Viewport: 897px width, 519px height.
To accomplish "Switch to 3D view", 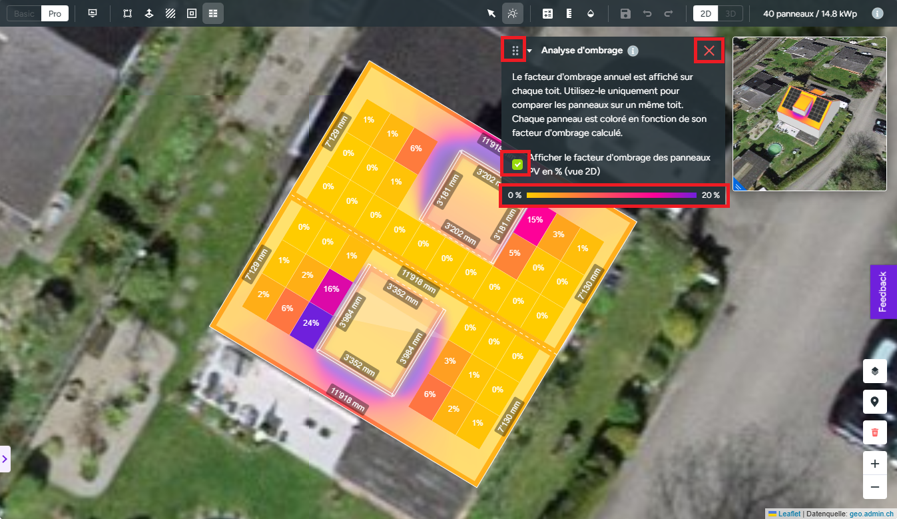I will pos(731,13).
